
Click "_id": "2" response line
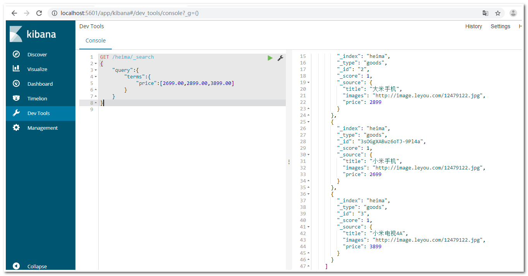(353, 69)
